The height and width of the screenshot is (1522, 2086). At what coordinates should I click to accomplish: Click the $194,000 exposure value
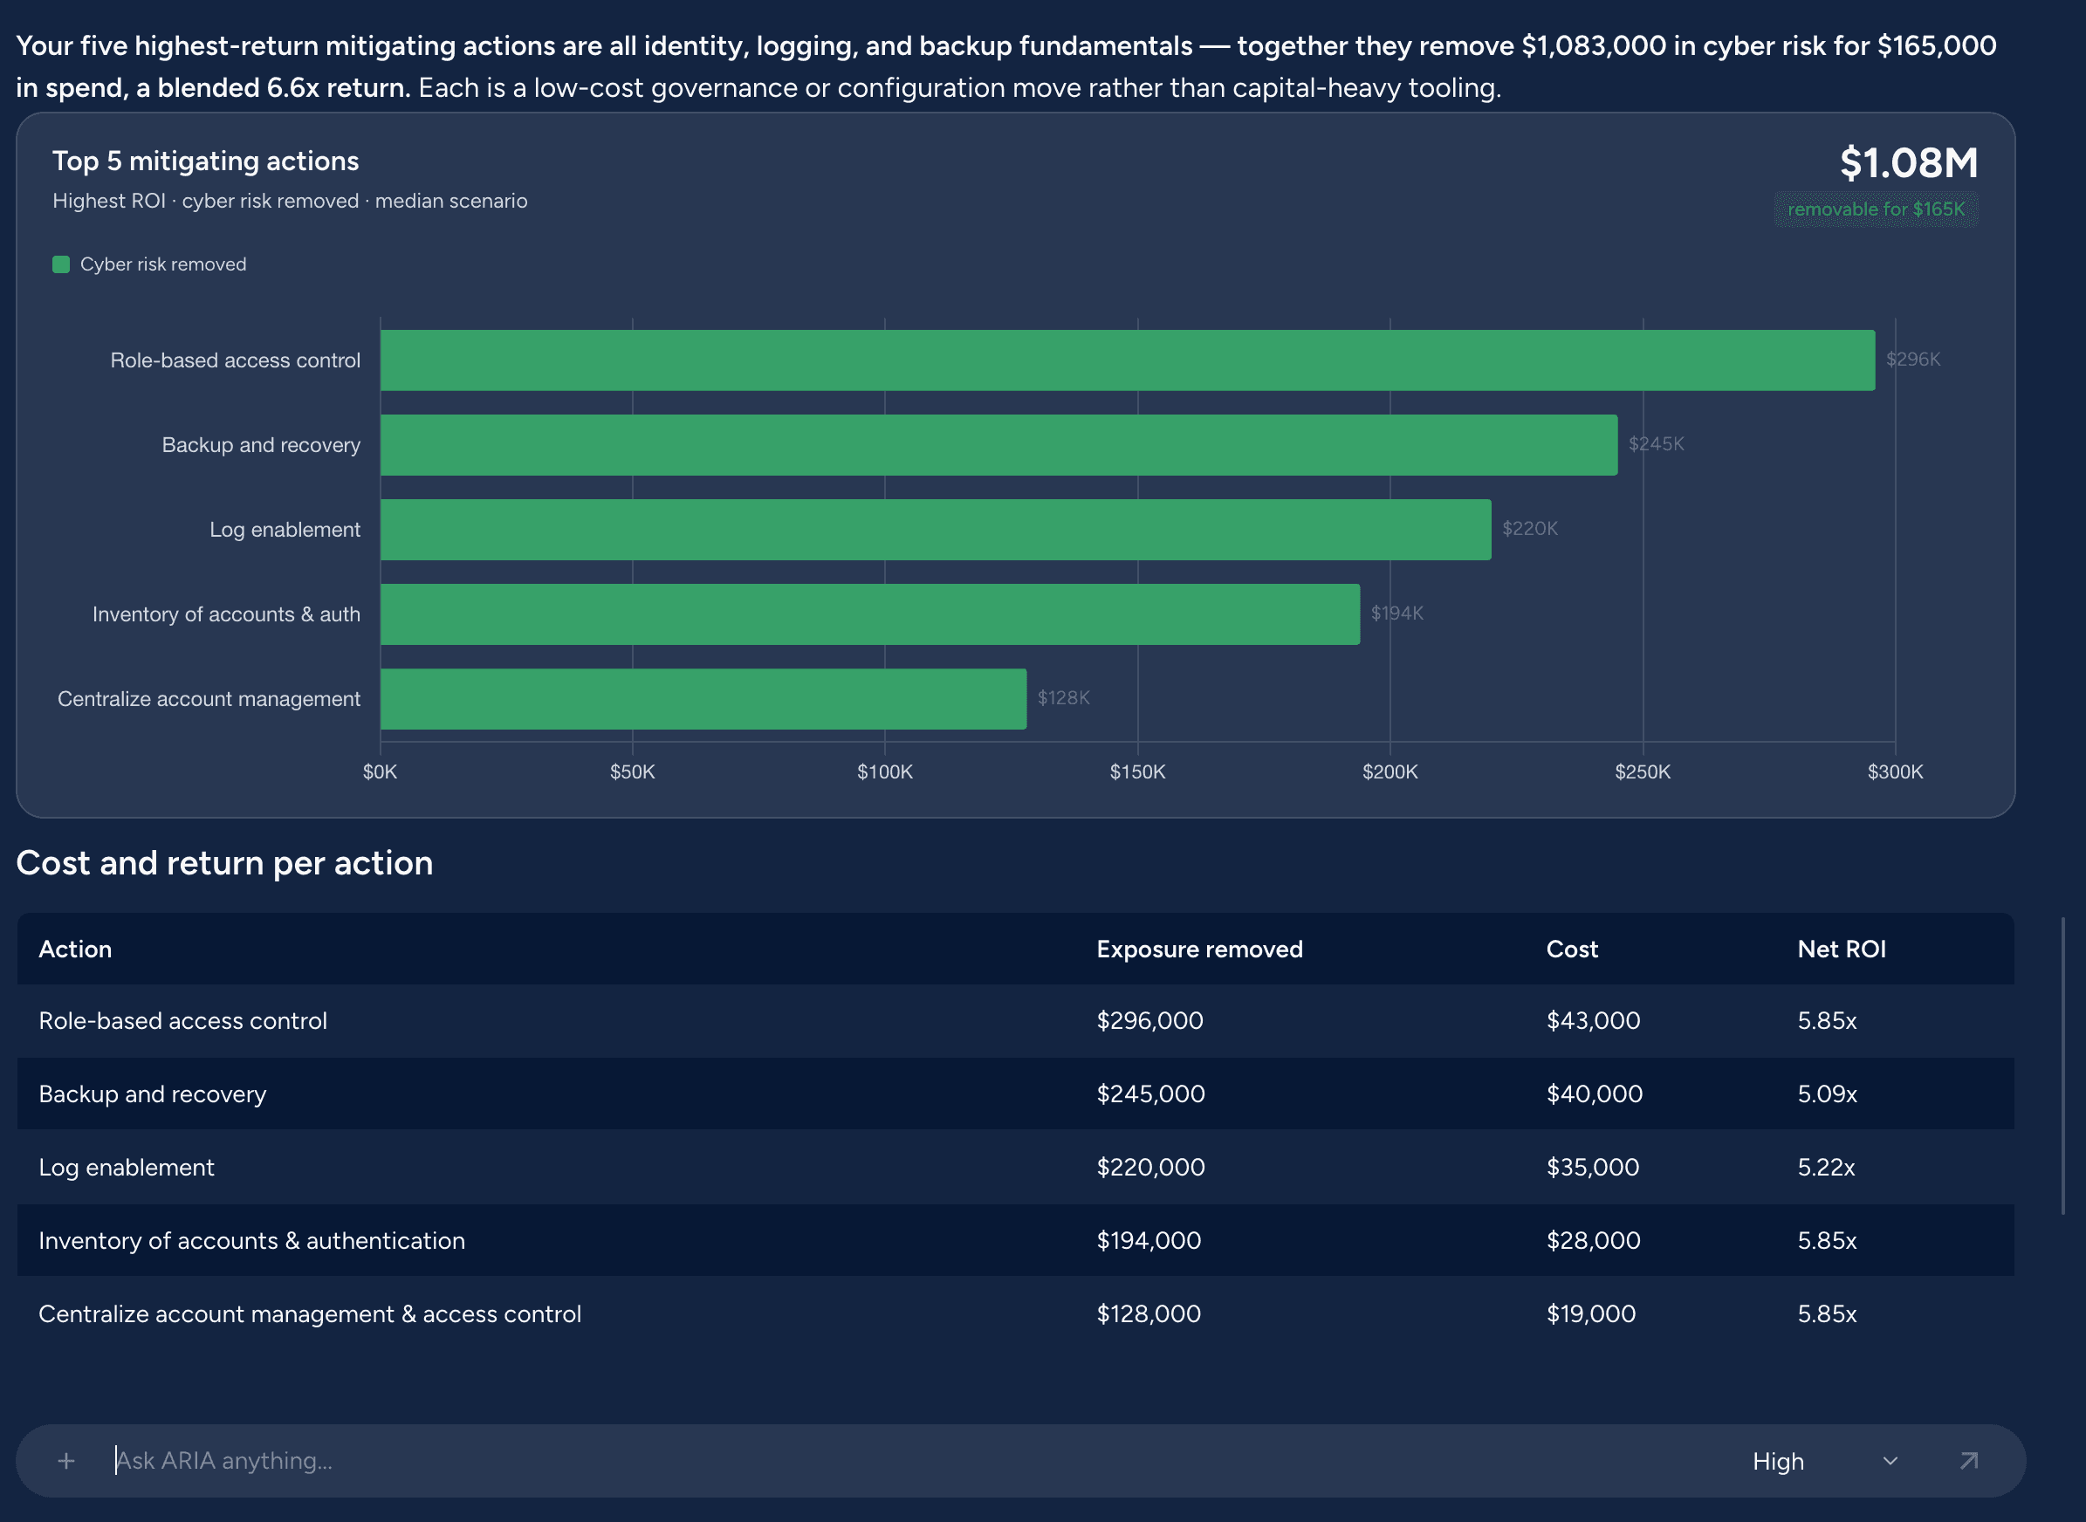(1149, 1241)
